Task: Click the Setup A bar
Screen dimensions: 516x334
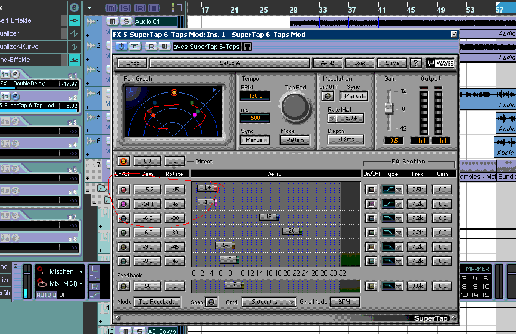Action: (230, 63)
